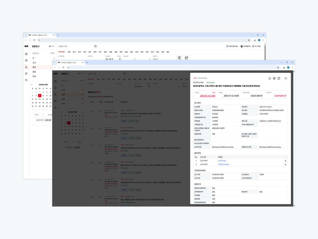Click the 입찰공고명 search field in back window

click(76, 46)
